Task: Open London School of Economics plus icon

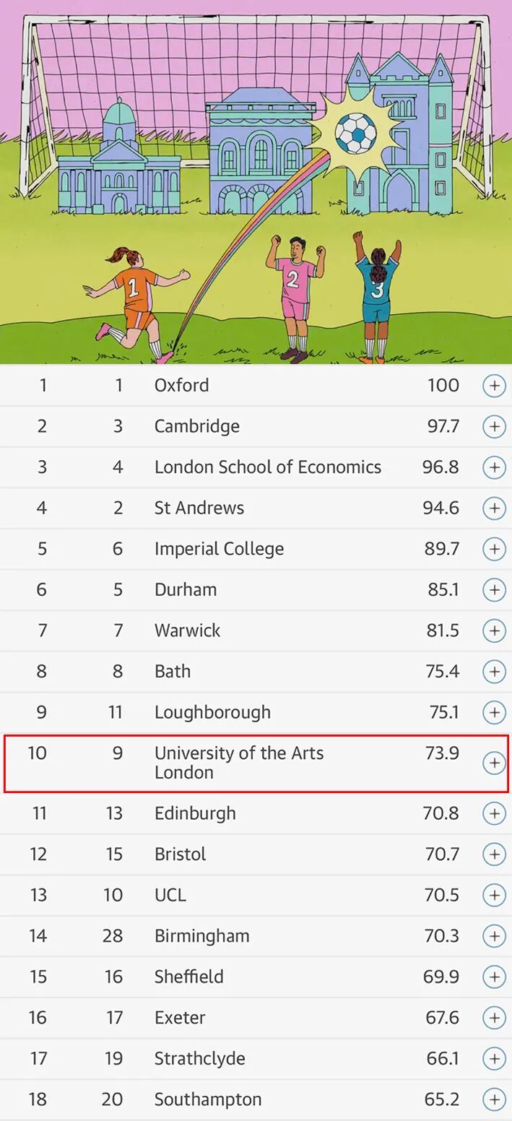Action: click(x=494, y=467)
